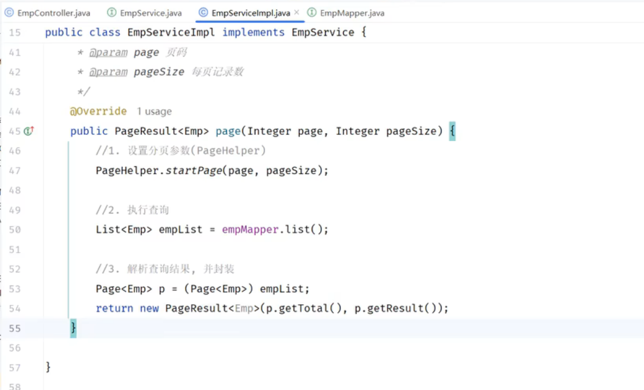Open the EmpService.java tab
This screenshot has height=390, width=644.
click(145, 13)
